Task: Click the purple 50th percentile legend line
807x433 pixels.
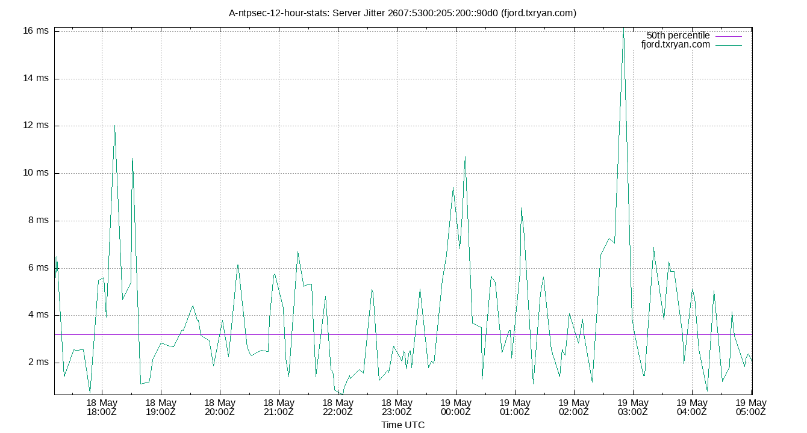Action: (x=729, y=36)
